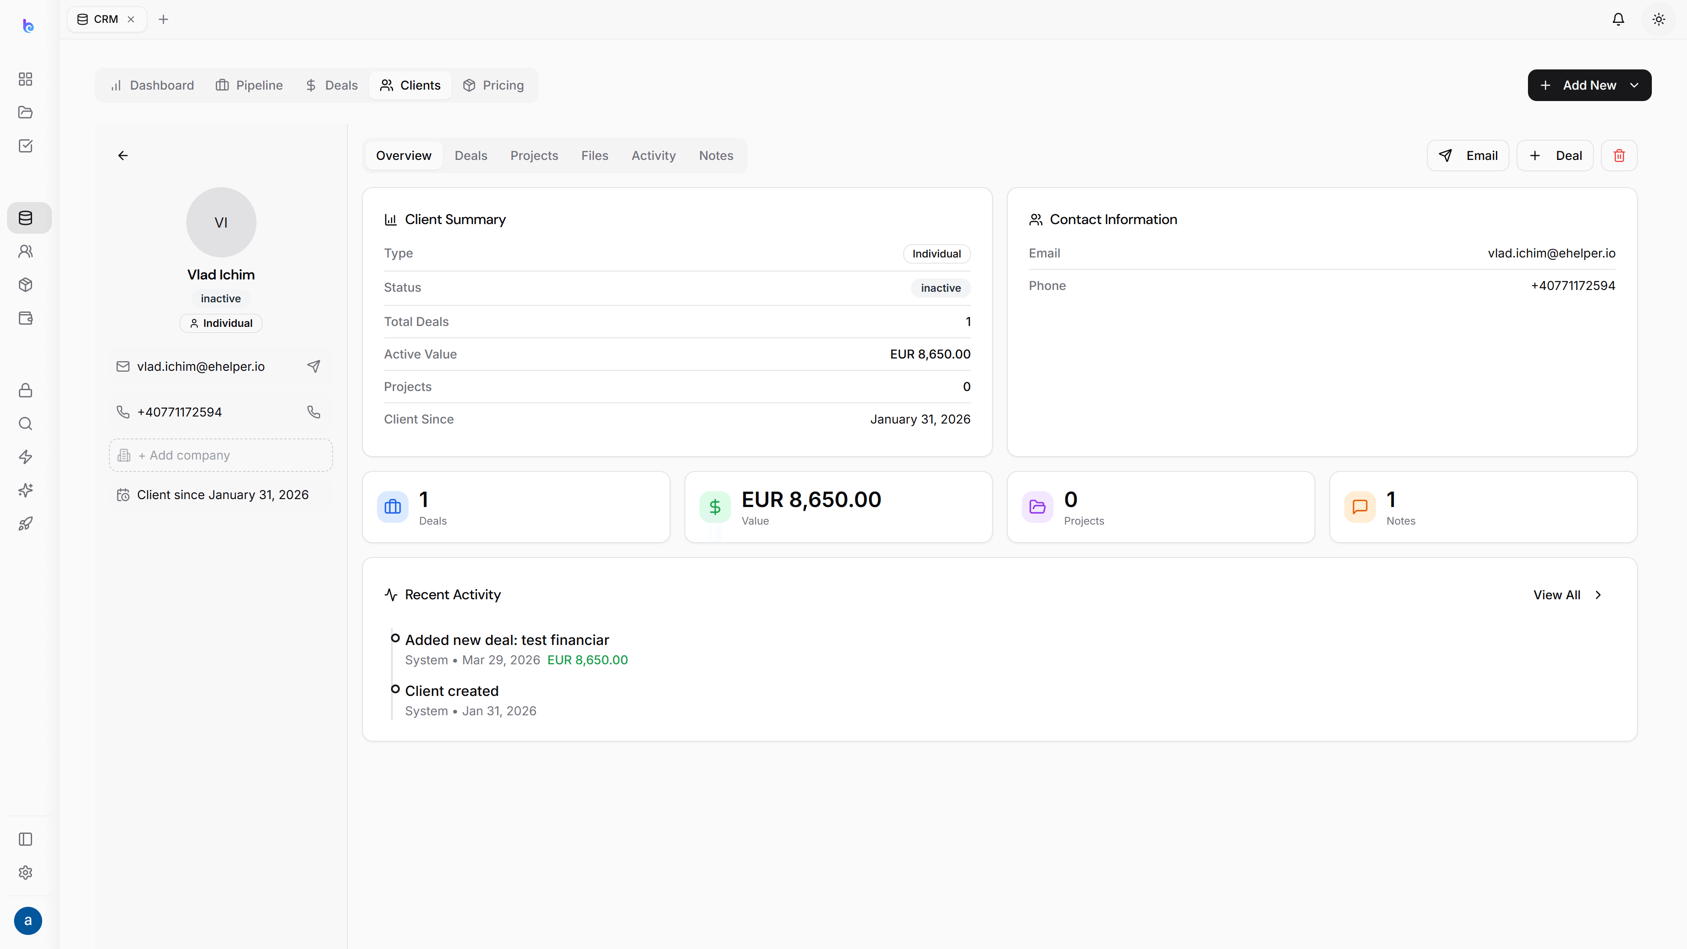
Task: Open the lock icon in sidebar
Action: point(25,390)
